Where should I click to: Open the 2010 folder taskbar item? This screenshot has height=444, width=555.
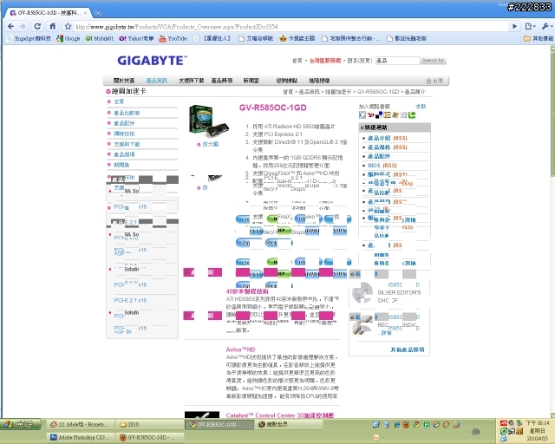point(148,424)
